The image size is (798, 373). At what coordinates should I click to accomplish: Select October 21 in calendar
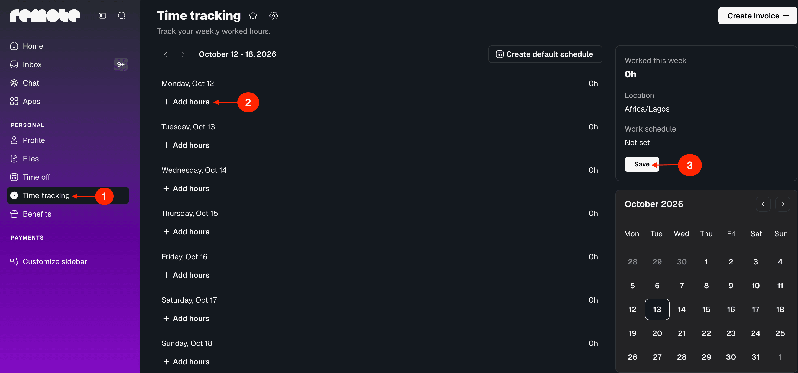[x=682, y=333]
